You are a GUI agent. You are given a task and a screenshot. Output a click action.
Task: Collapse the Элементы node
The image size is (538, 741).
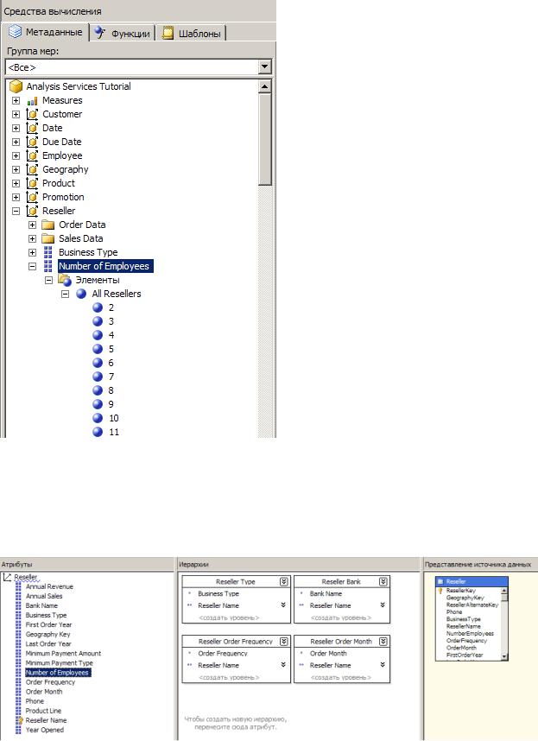point(48,280)
